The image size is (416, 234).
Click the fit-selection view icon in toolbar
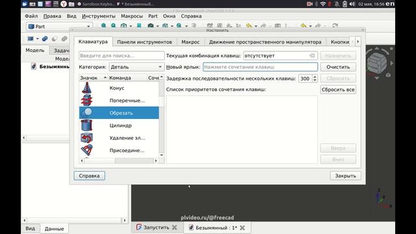(113, 26)
